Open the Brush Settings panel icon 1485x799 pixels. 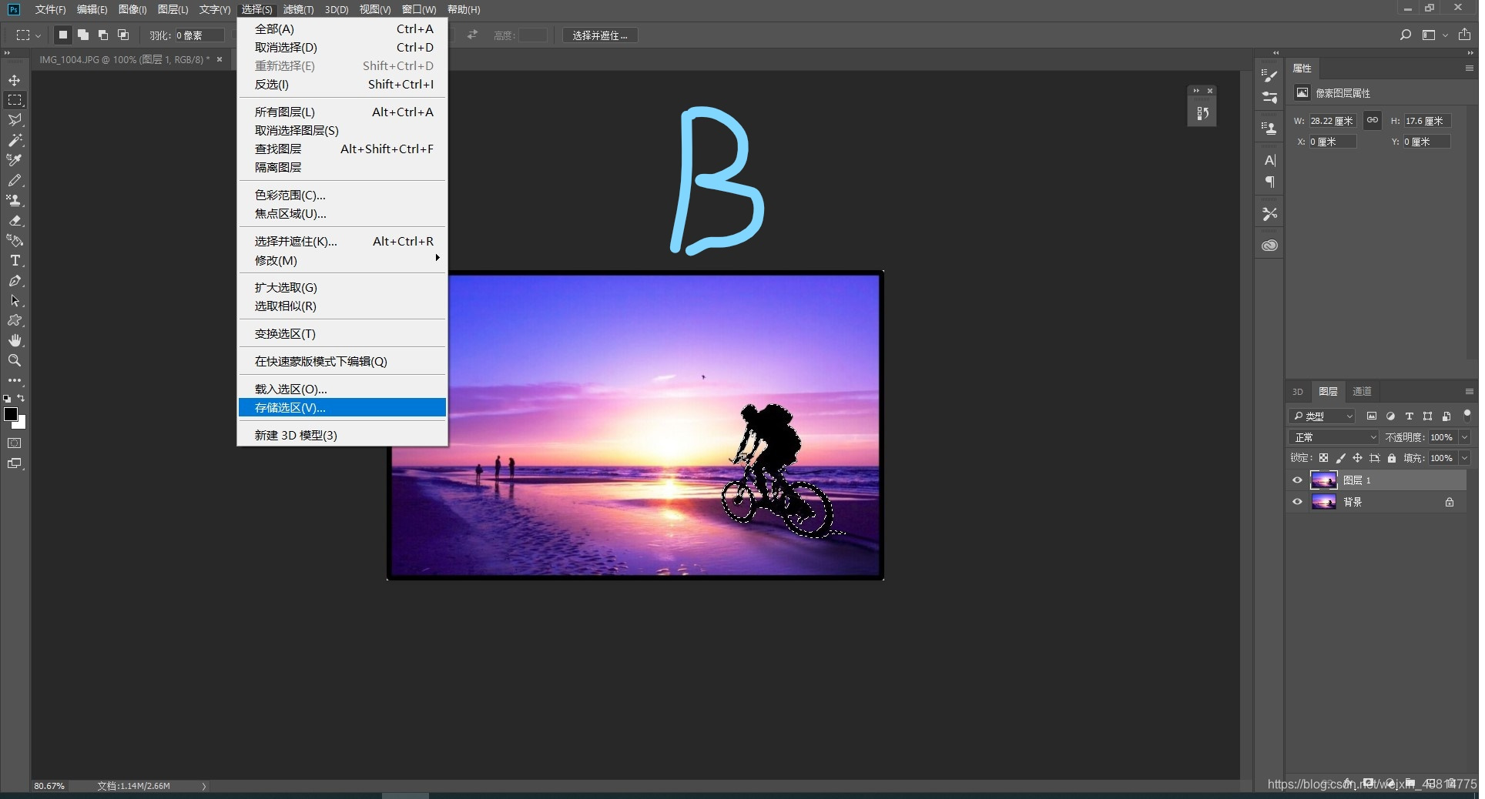[1269, 75]
